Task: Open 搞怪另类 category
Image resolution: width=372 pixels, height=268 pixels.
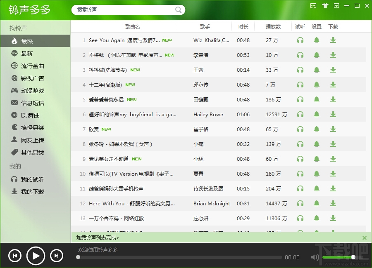Action: pos(36,127)
